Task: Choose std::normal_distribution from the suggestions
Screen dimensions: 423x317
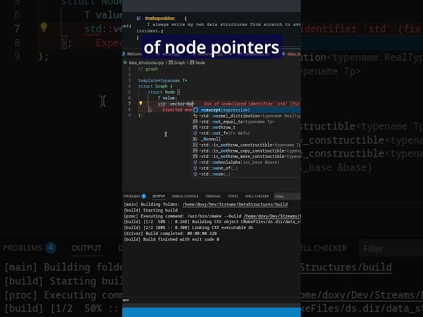Action: point(247,116)
